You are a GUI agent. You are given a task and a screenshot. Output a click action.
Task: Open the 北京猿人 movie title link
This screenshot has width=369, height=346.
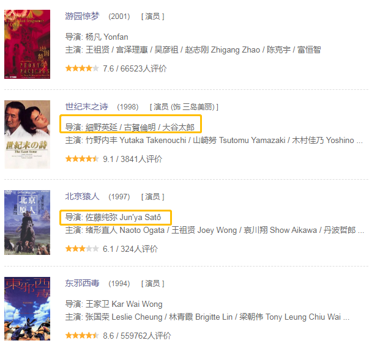(x=83, y=196)
